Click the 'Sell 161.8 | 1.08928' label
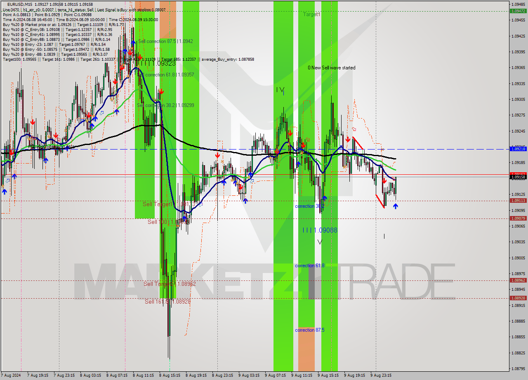528x380 pixels. 167,302
